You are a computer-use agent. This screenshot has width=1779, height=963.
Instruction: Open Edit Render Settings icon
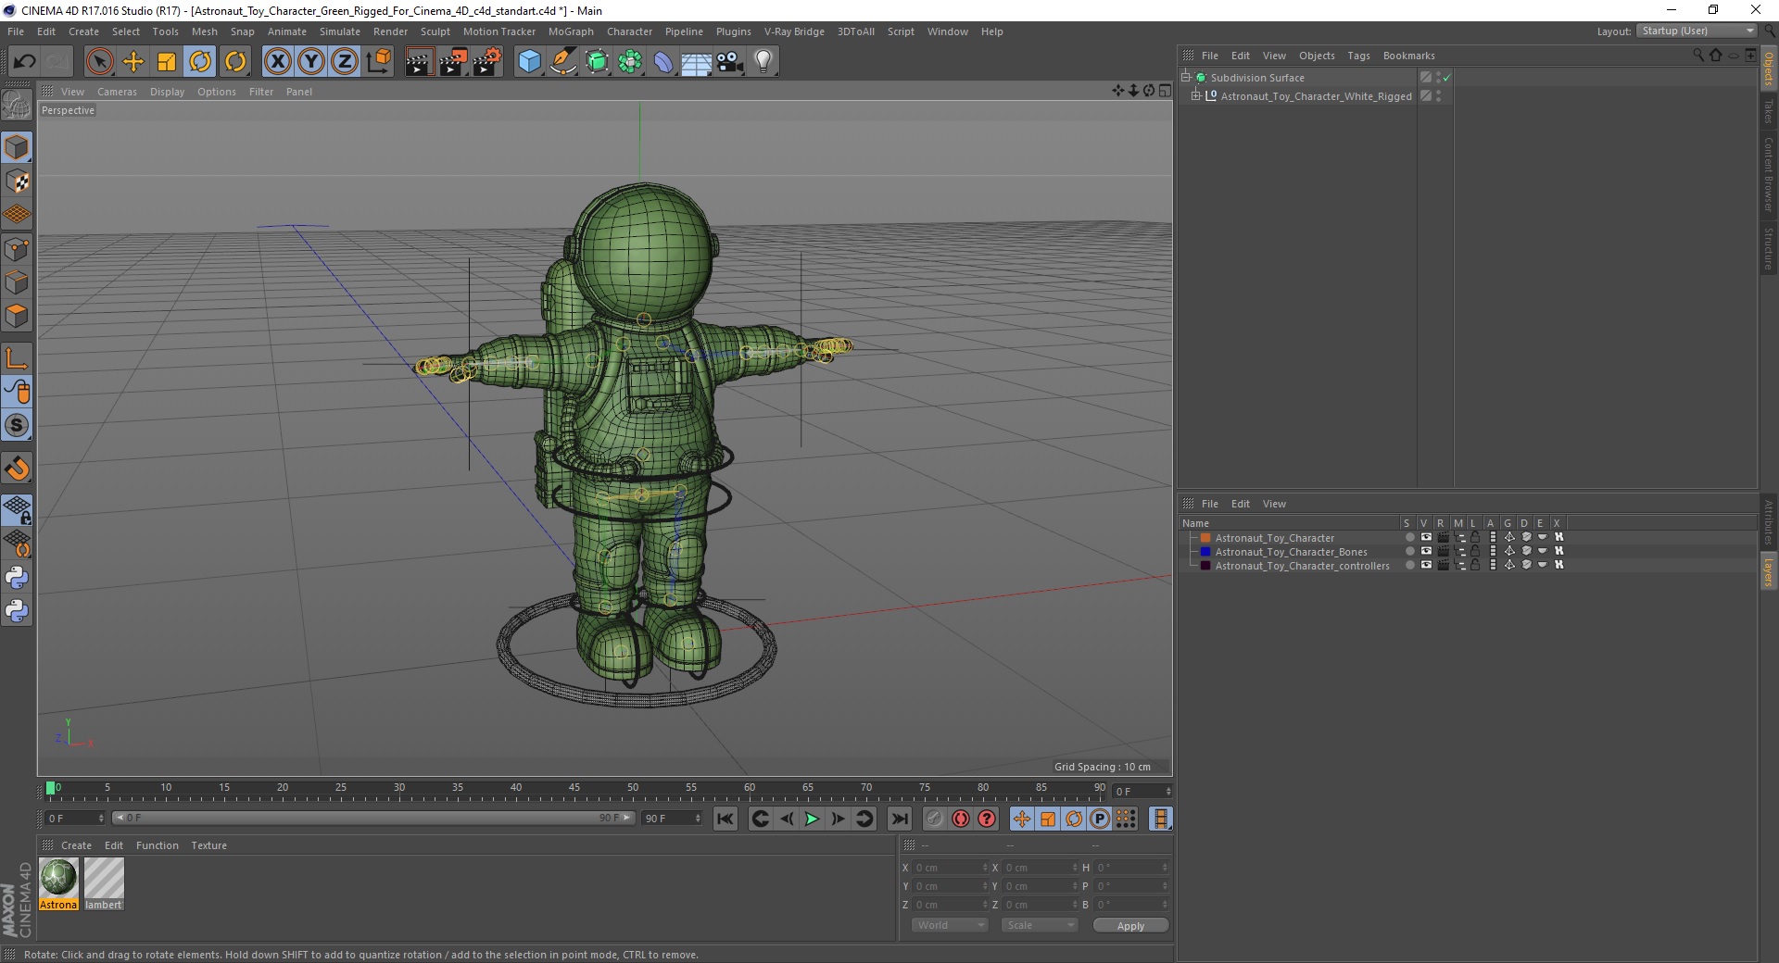point(487,62)
